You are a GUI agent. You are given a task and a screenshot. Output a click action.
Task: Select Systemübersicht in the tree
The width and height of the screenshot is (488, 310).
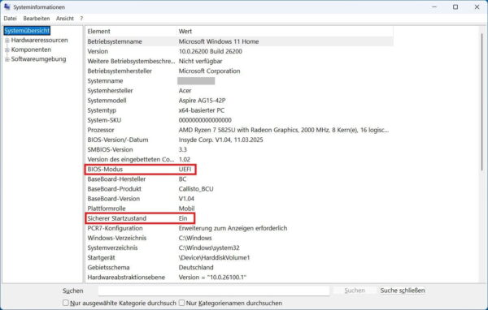pos(27,31)
